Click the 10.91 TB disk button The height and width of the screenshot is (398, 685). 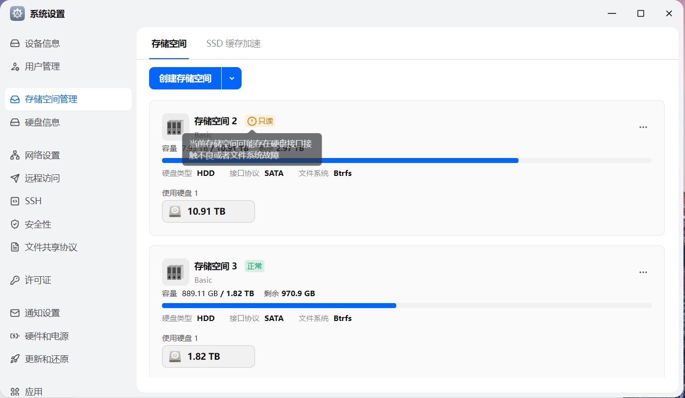(x=208, y=212)
